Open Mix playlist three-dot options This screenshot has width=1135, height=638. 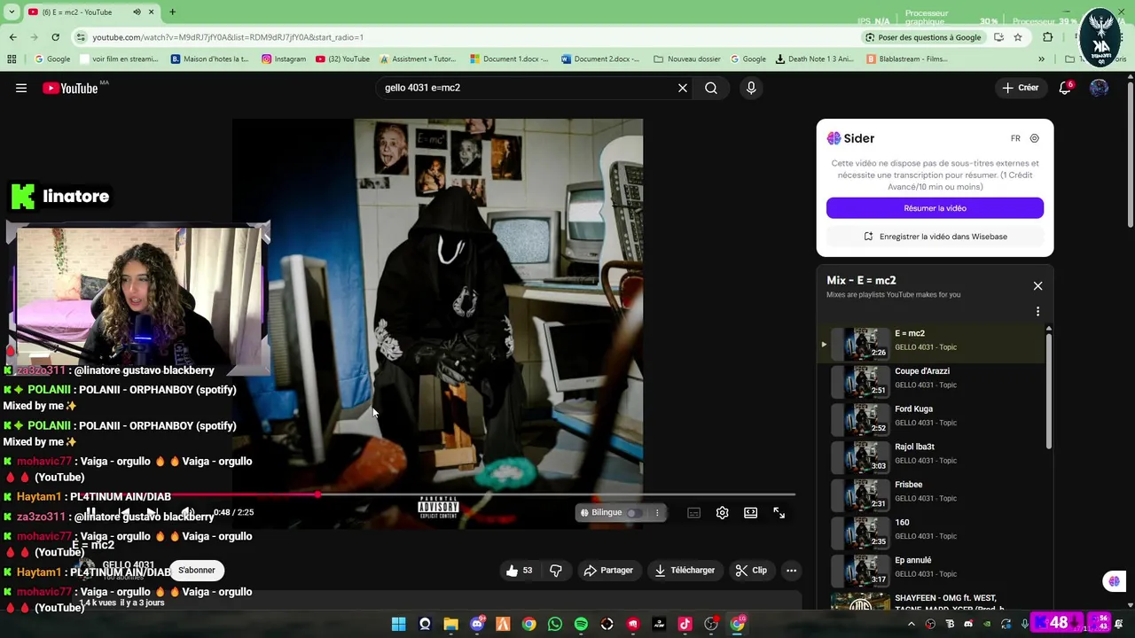[1037, 312]
